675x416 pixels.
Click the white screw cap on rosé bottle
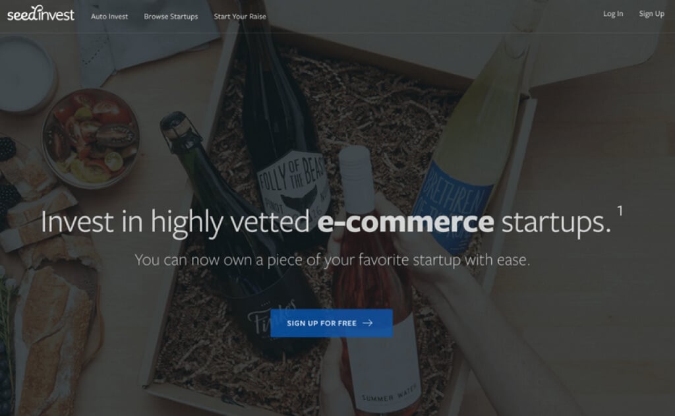(355, 171)
